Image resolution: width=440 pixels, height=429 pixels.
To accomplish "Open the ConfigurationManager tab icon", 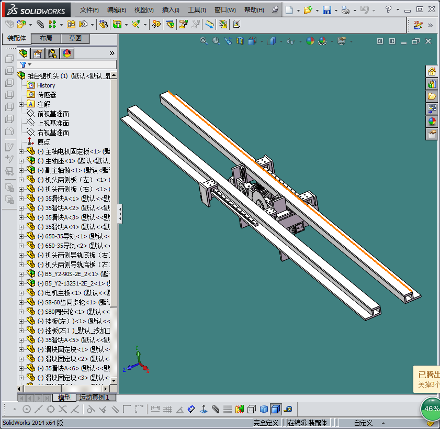I will tap(52, 53).
